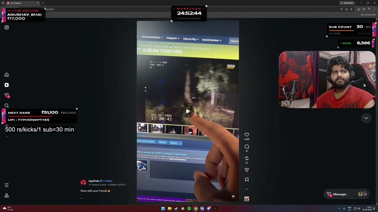
Task: Open the kajufinds username link
Action: click(x=94, y=181)
